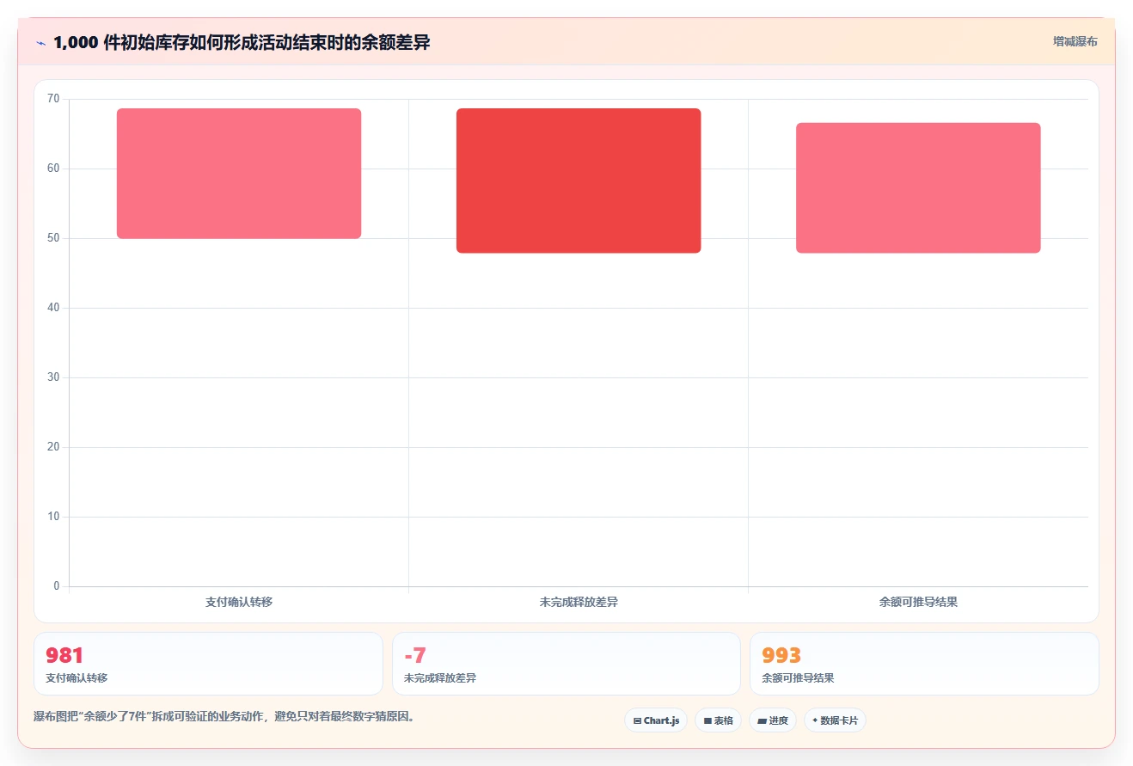
Task: Select the dark red 未完成释放差异 bar
Action: click(x=579, y=181)
